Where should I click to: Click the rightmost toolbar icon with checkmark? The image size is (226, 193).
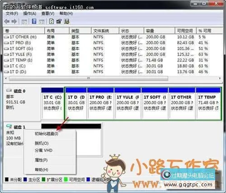(66, 21)
